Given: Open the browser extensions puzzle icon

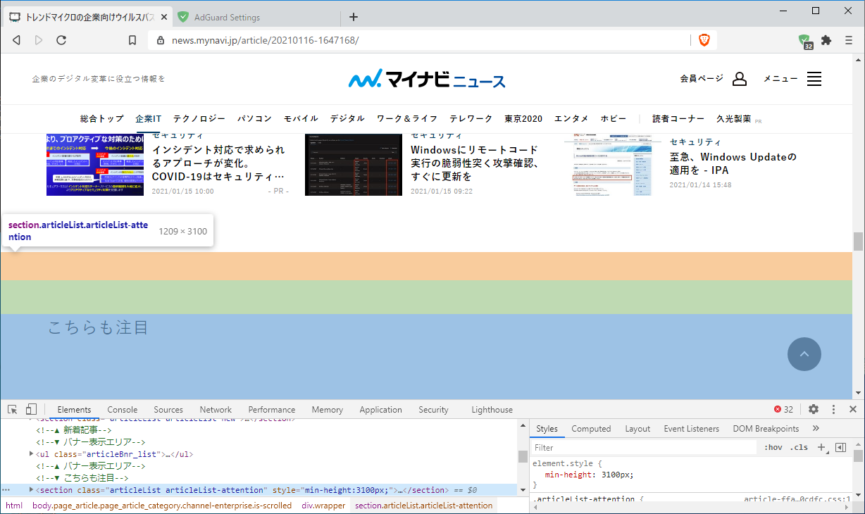Looking at the screenshot, I should [826, 40].
